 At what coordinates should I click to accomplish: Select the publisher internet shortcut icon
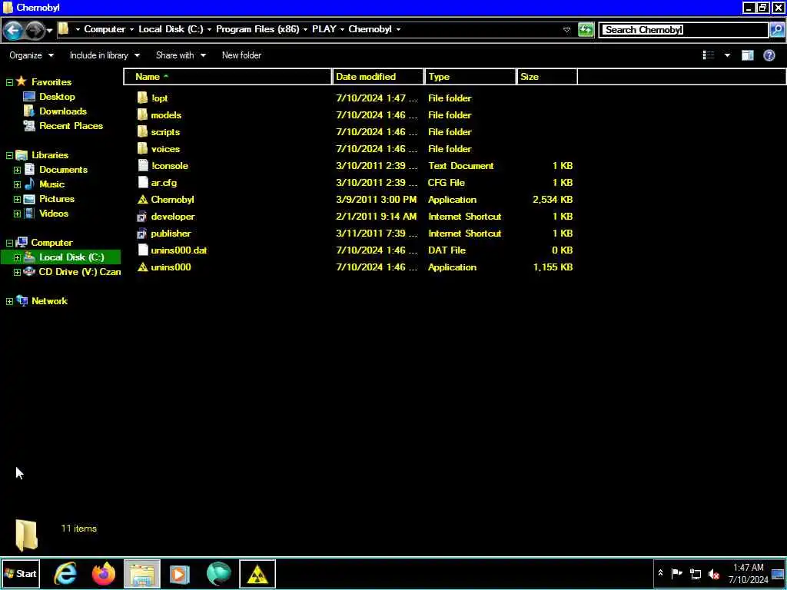tap(142, 234)
